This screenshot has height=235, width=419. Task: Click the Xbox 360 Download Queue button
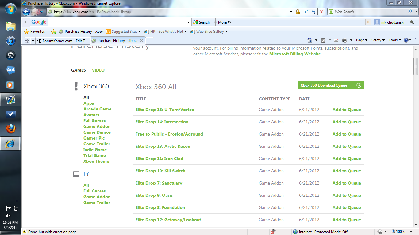[331, 85]
